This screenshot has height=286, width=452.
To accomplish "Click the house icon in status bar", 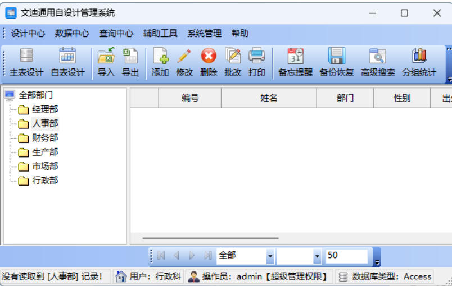I will (x=121, y=276).
